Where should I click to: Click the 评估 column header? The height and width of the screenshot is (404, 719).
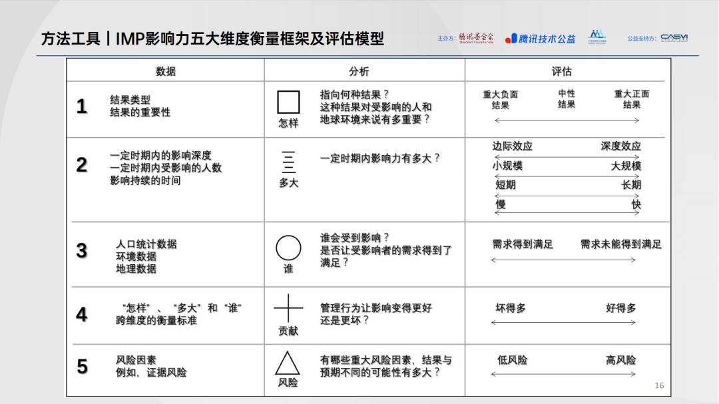point(561,71)
